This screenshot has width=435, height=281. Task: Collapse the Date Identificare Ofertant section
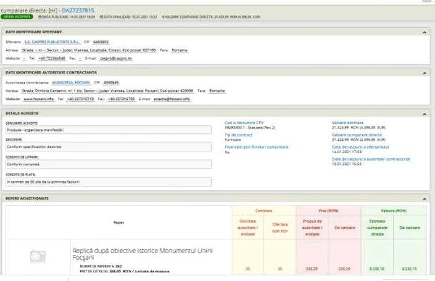pos(424,32)
